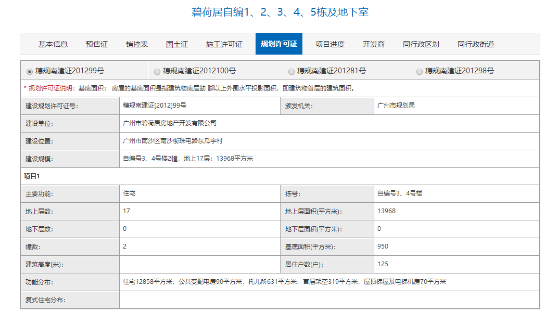Screen dimensions: 558x313
Task: Click the 建设规划许可证号 label
Action: click(52, 106)
